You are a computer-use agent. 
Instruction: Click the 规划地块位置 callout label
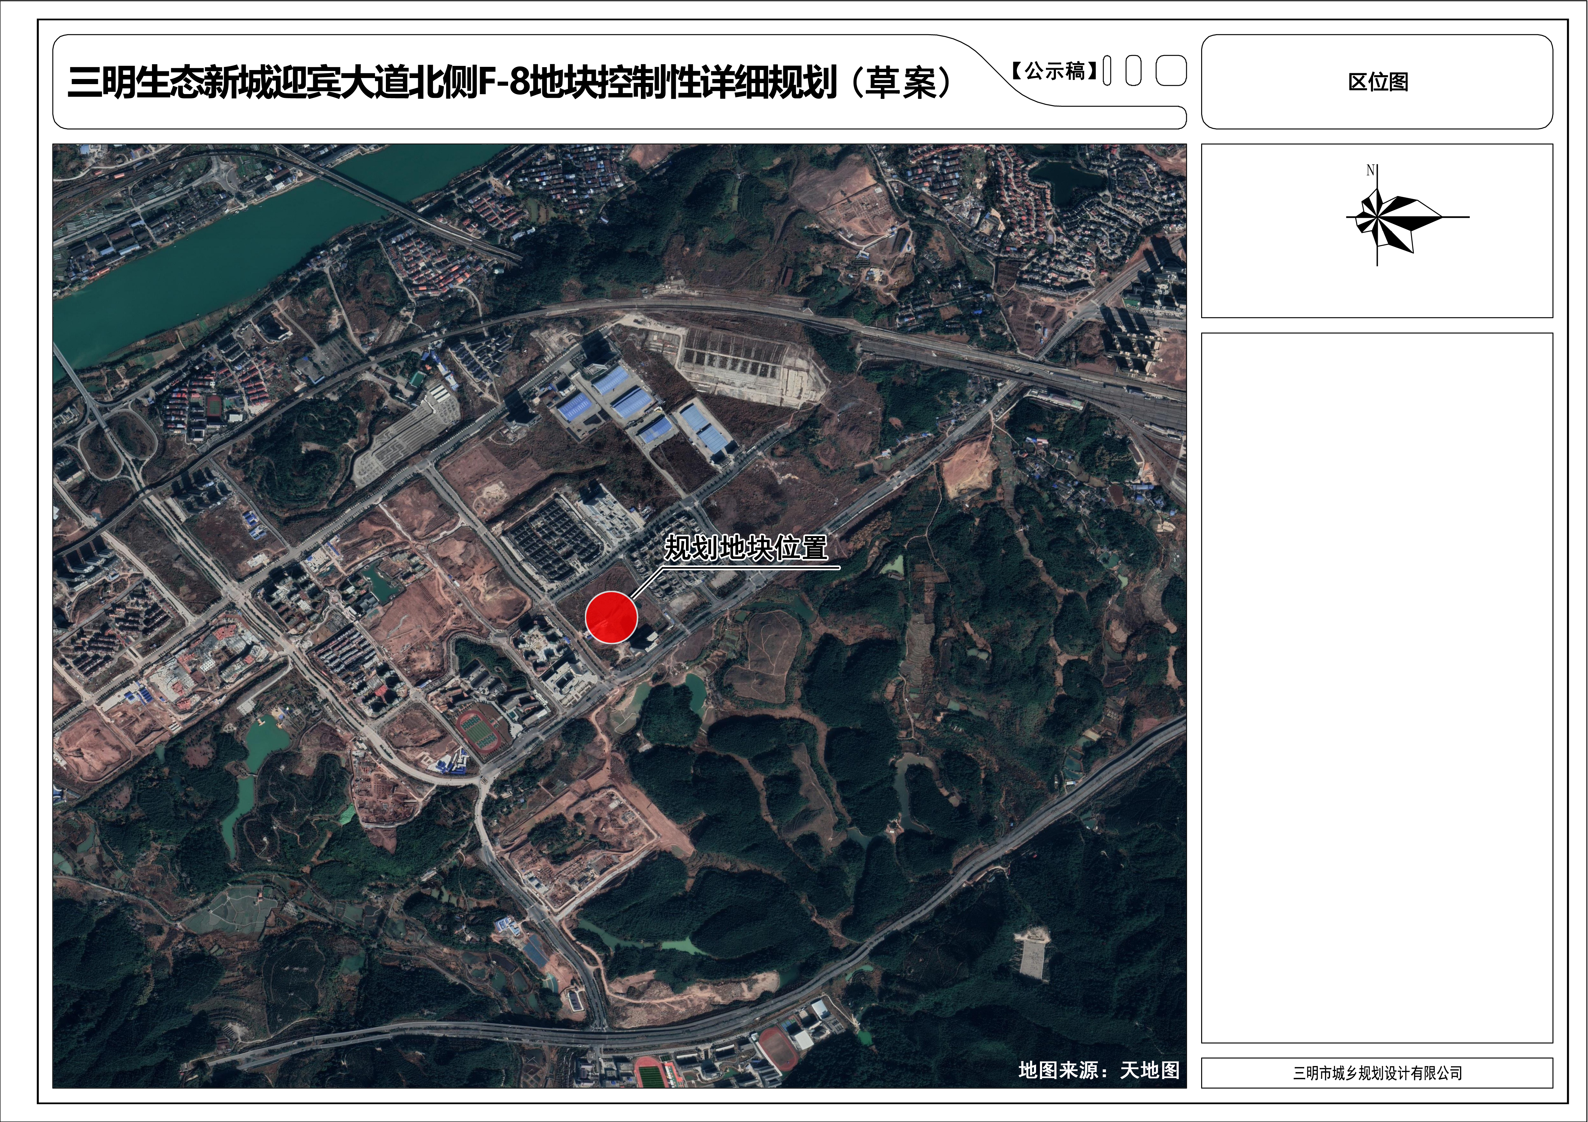pyautogui.click(x=746, y=548)
